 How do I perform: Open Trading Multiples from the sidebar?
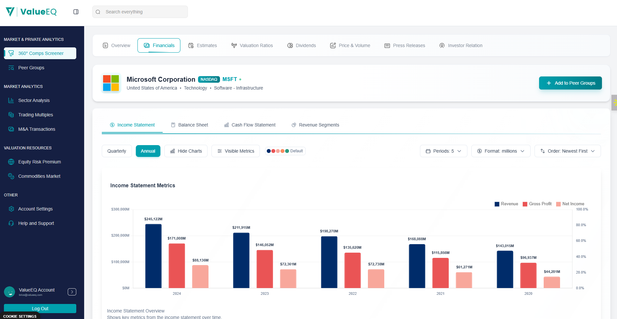point(35,115)
